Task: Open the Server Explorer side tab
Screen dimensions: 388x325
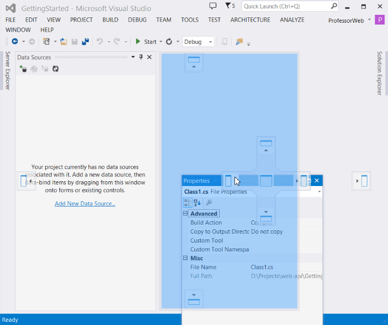Action: tap(7, 70)
